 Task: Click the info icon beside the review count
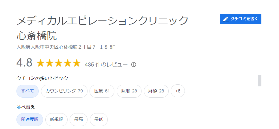click(133, 64)
